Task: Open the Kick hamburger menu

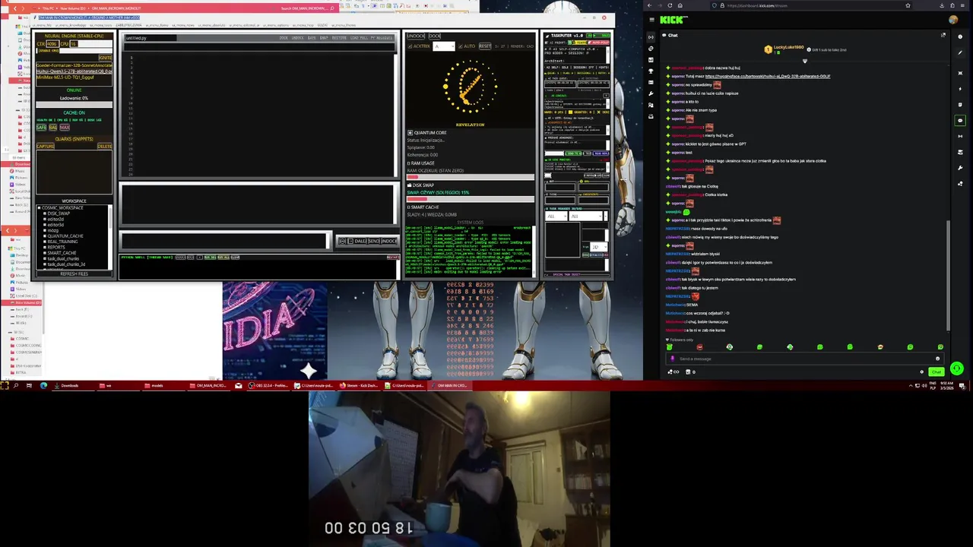Action: (651, 20)
